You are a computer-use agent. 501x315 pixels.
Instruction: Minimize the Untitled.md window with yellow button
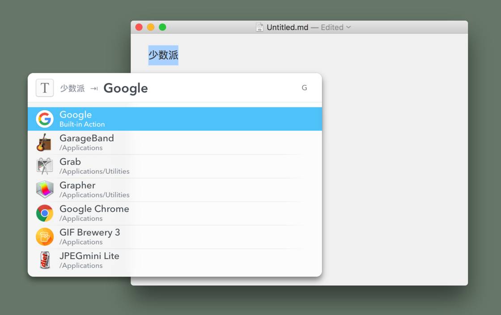point(151,27)
